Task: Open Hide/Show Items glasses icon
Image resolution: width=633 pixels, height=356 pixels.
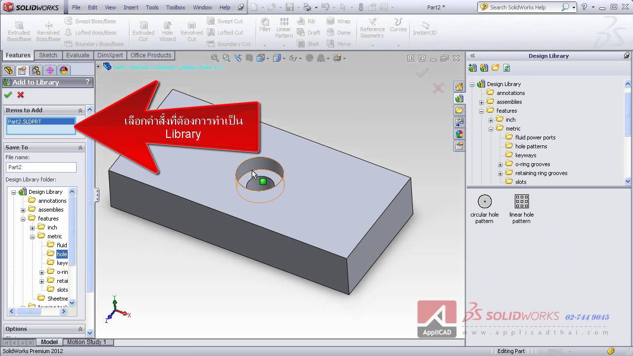Action: pyautogui.click(x=293, y=58)
